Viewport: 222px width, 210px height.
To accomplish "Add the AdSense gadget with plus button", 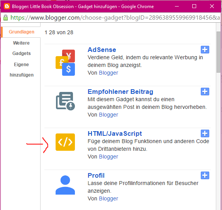I will 205,50.
